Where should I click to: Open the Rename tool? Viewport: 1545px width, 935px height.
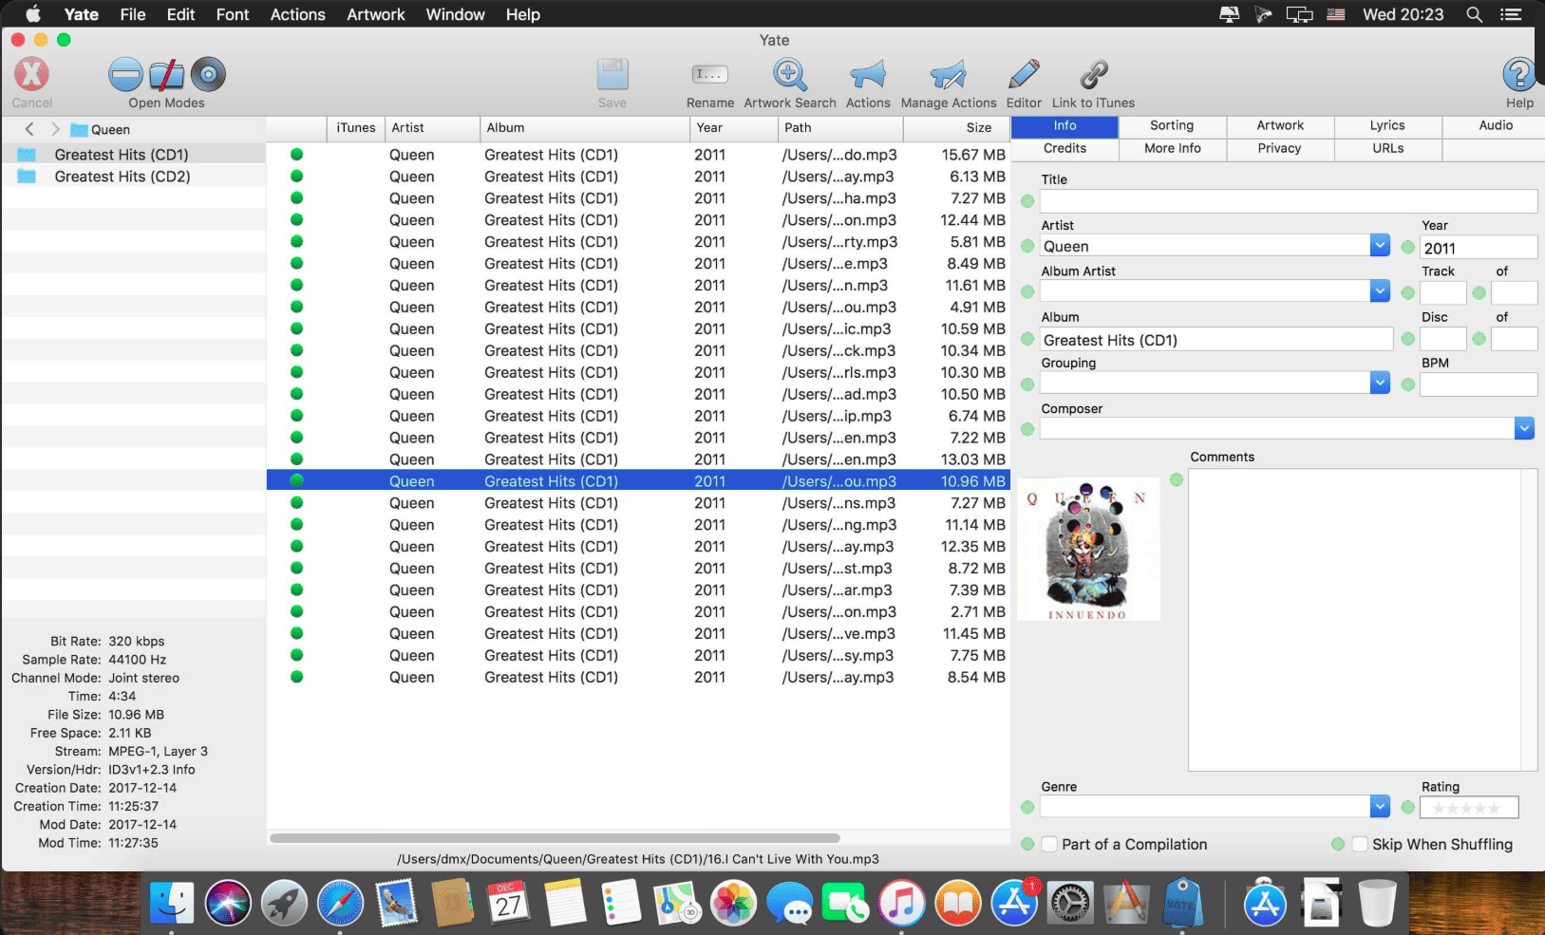(x=710, y=74)
